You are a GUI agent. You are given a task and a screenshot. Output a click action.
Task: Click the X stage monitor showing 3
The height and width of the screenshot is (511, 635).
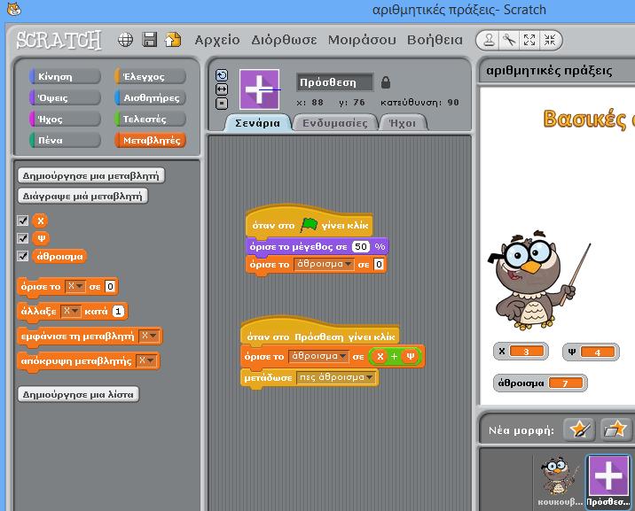tap(521, 352)
